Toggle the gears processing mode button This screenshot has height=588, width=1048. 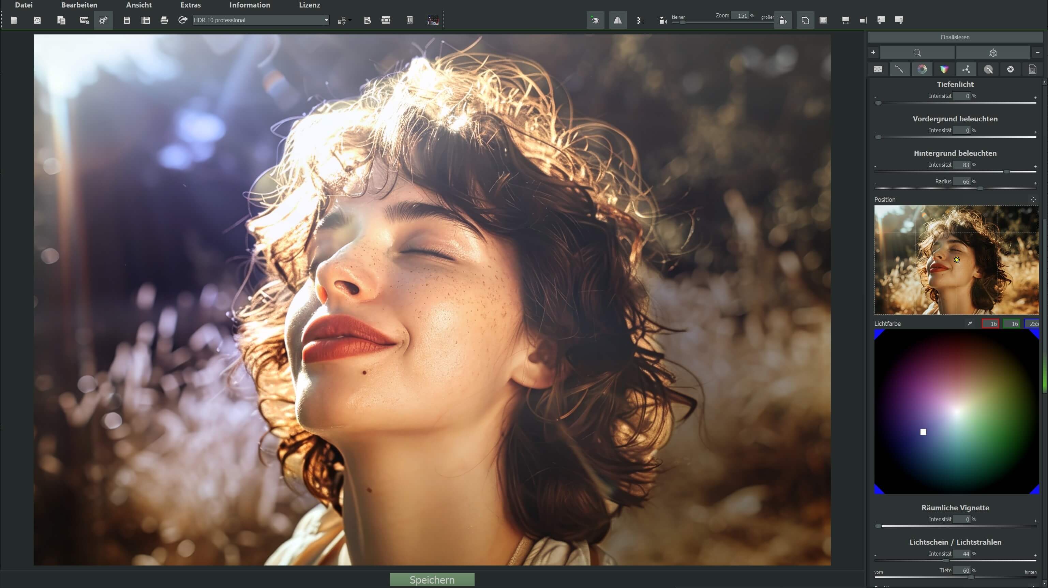coord(103,20)
